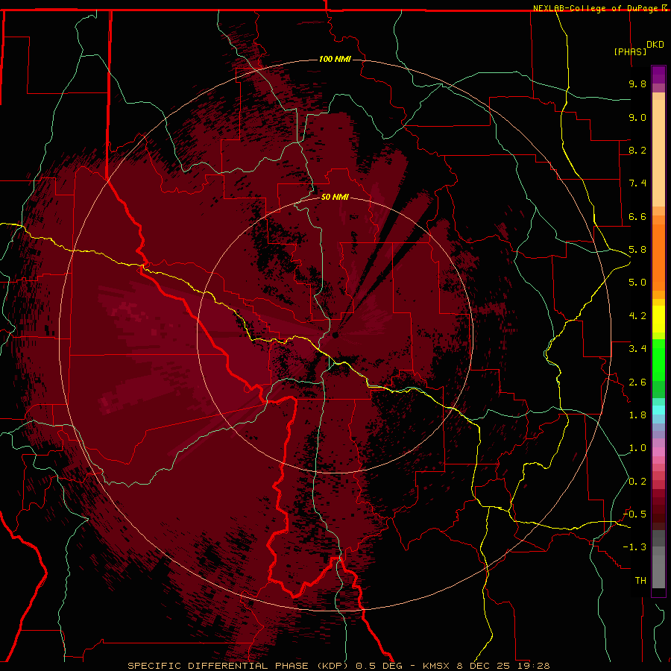Click the radar site dot at map center
This screenshot has height=671, width=671.
(335, 335)
